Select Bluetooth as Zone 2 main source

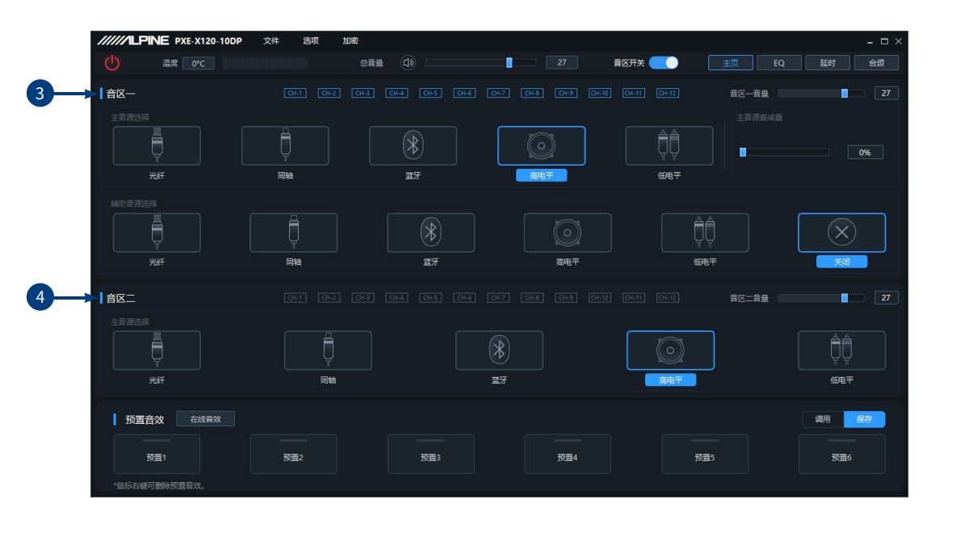coord(500,350)
